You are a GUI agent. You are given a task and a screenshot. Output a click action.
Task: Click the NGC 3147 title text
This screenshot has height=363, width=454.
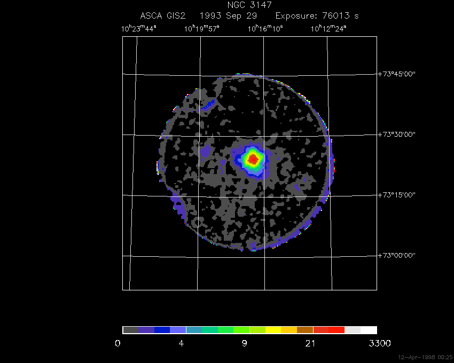pyautogui.click(x=249, y=5)
